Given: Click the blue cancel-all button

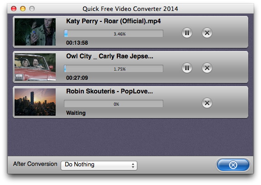Looking at the screenshot, I should point(233,165).
